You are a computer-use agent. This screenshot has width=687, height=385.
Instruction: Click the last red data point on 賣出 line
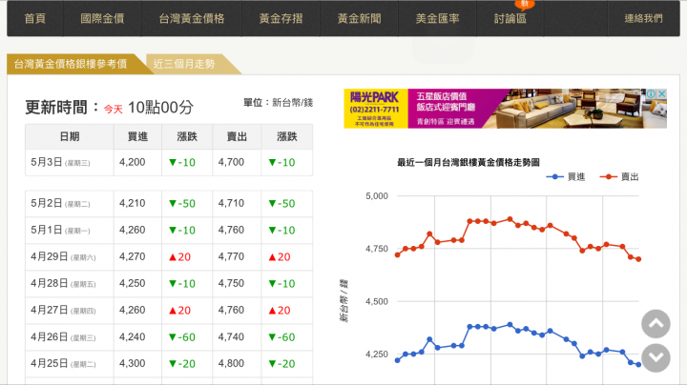pos(638,259)
